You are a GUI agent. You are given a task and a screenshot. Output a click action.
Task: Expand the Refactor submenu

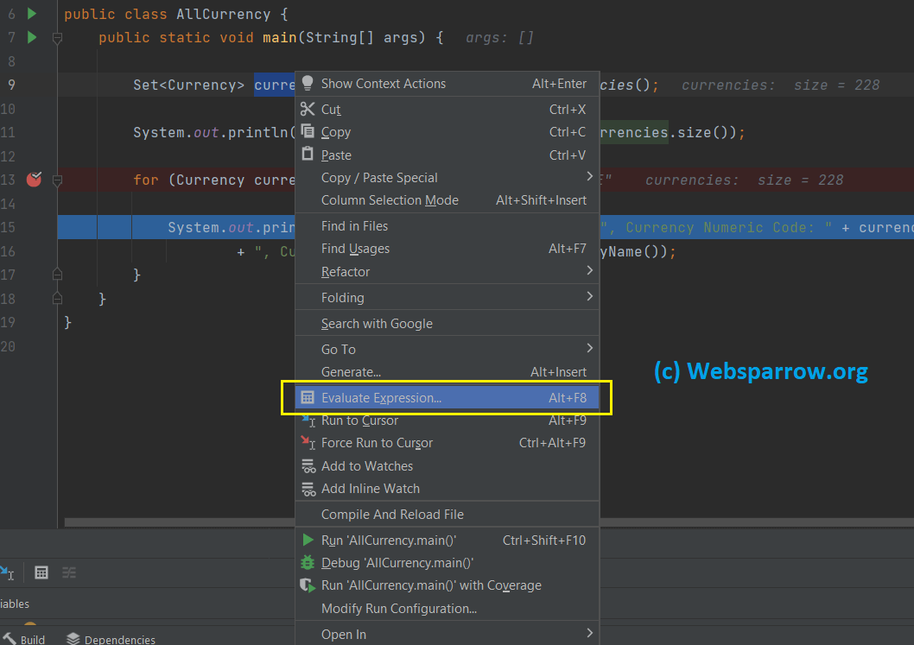[x=344, y=270]
